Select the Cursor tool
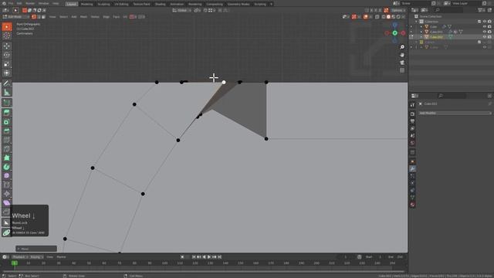 tap(7, 36)
